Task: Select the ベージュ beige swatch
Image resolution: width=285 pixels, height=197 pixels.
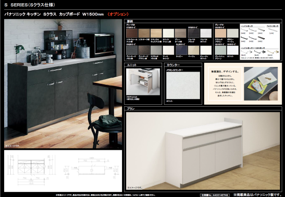Action: pos(193,50)
